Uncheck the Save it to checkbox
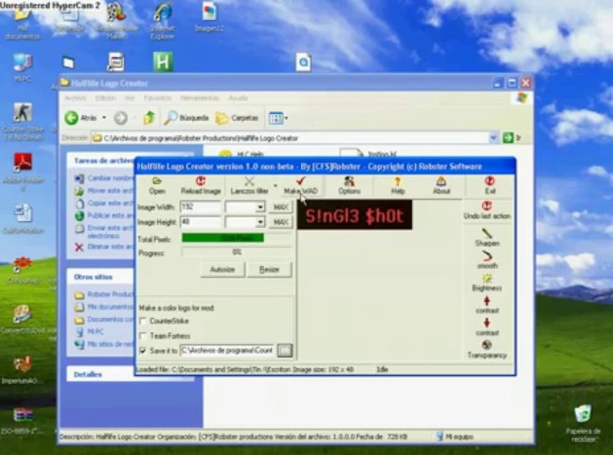This screenshot has height=455, width=613. pos(143,351)
